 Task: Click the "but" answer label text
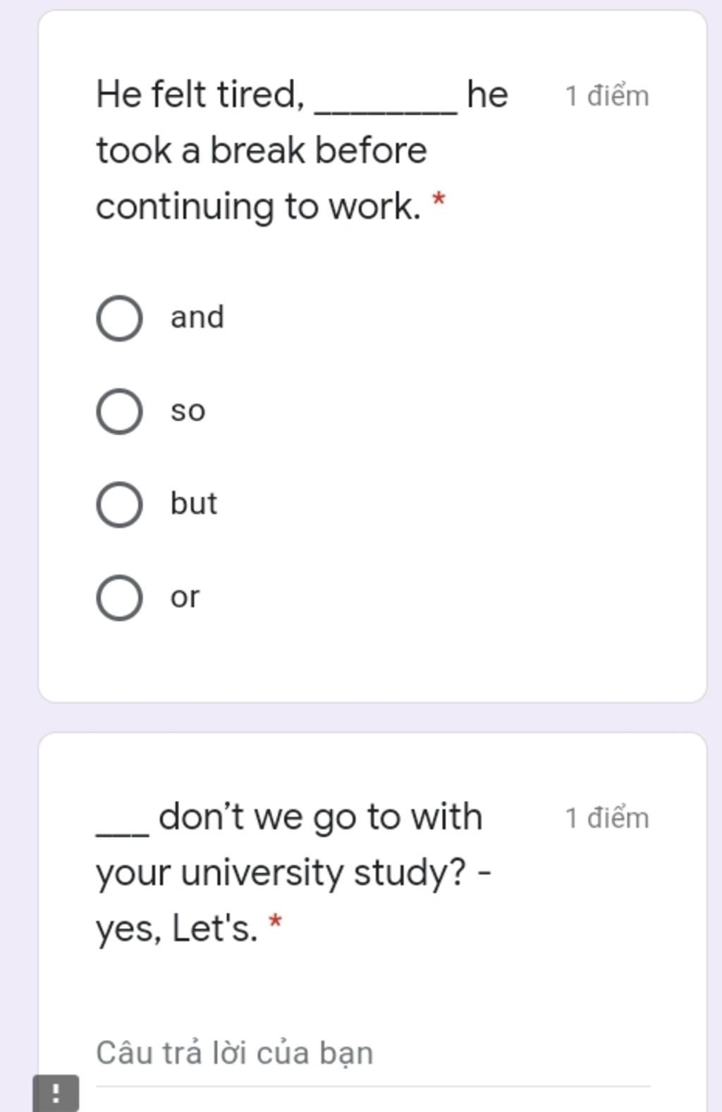[194, 503]
